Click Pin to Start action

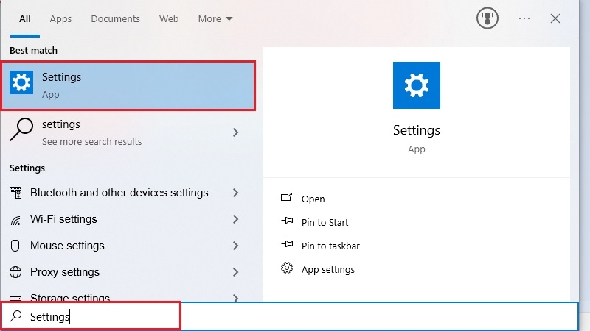[x=324, y=223]
